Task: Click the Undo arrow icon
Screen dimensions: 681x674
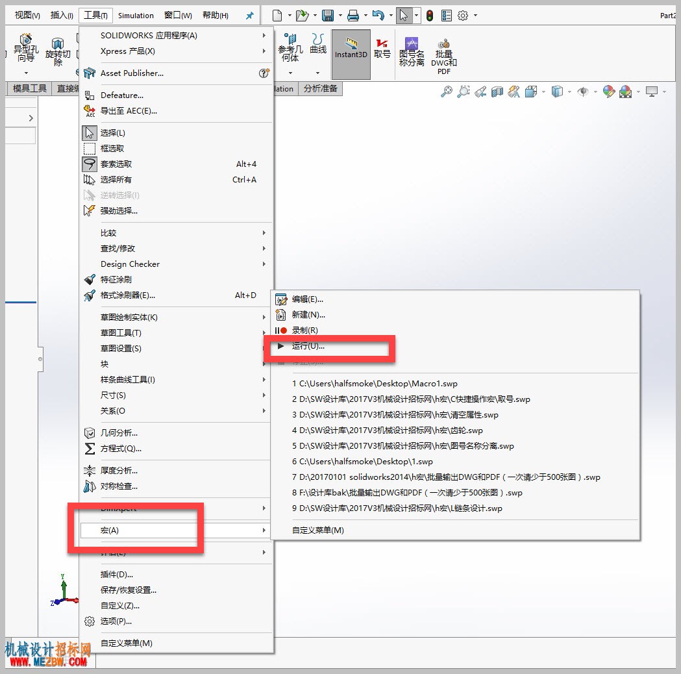Action: click(378, 16)
